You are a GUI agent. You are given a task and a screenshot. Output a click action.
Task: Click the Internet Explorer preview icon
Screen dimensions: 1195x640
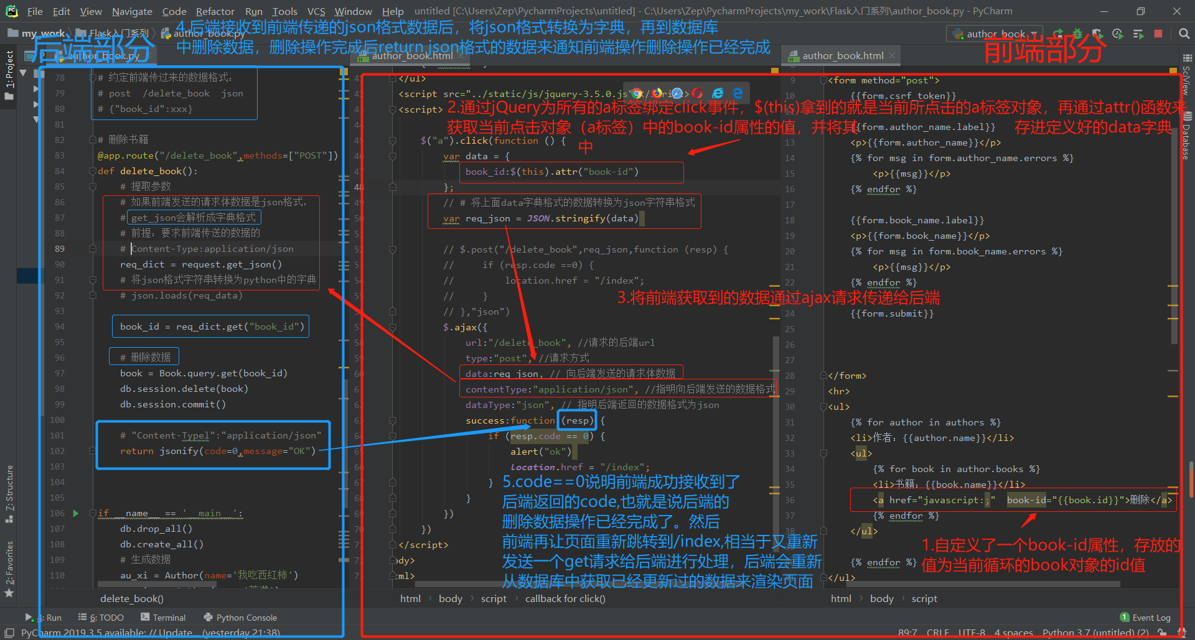(x=718, y=93)
